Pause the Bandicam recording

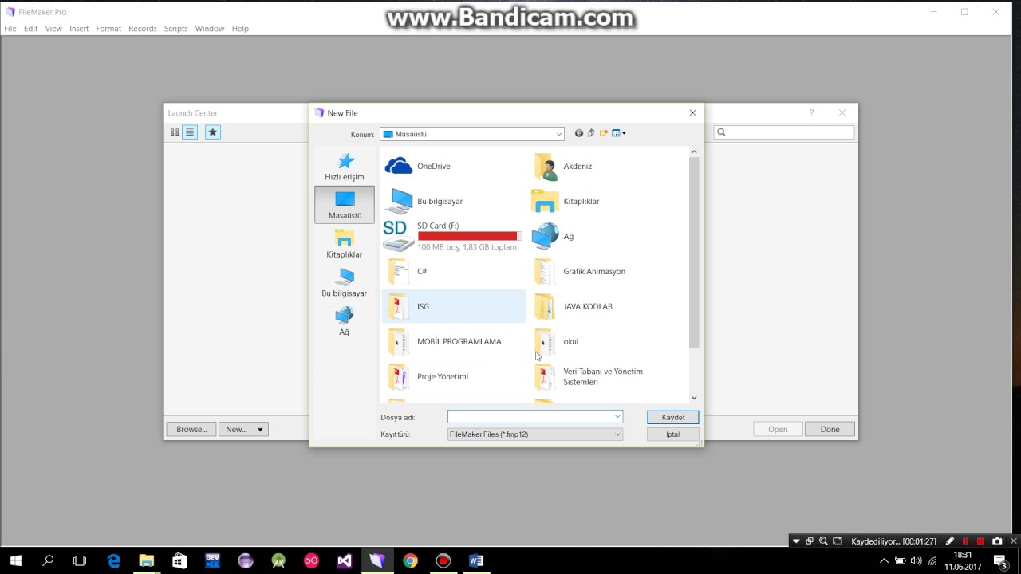(965, 541)
